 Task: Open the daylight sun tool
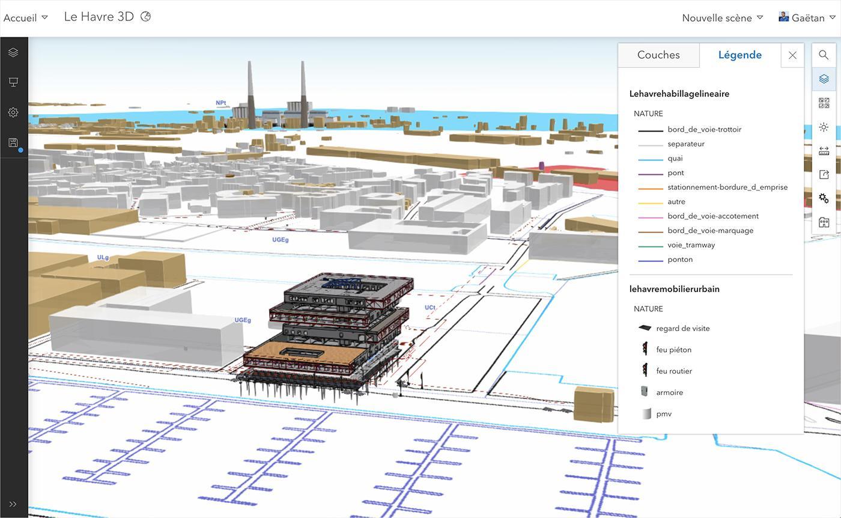[824, 127]
